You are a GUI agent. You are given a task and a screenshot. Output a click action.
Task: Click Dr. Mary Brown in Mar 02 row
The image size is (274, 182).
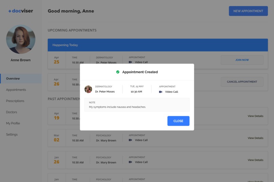pyautogui.click(x=106, y=140)
